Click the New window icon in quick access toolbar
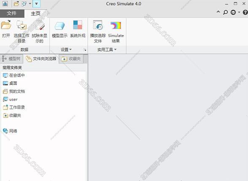This screenshot has height=181, width=248. (x=5, y=4)
